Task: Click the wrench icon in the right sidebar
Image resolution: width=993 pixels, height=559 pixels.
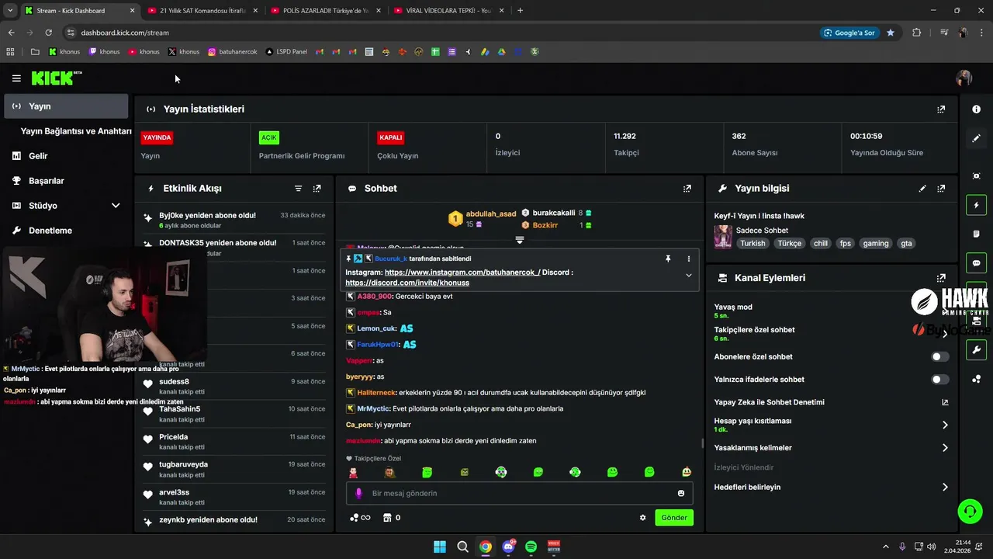Action: pos(976,350)
